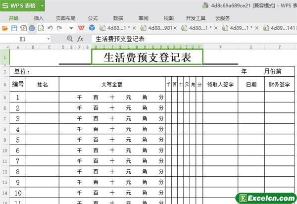
Task: Click the 年 cell in row 3
Action: (x=244, y=72)
